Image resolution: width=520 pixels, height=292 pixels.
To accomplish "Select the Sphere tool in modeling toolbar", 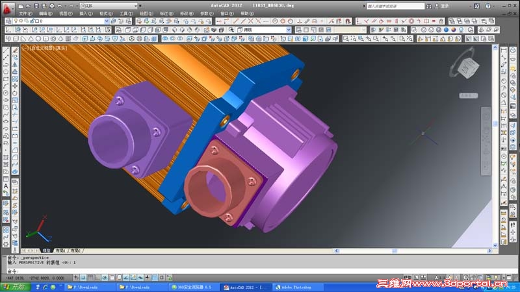I will click(38, 39).
